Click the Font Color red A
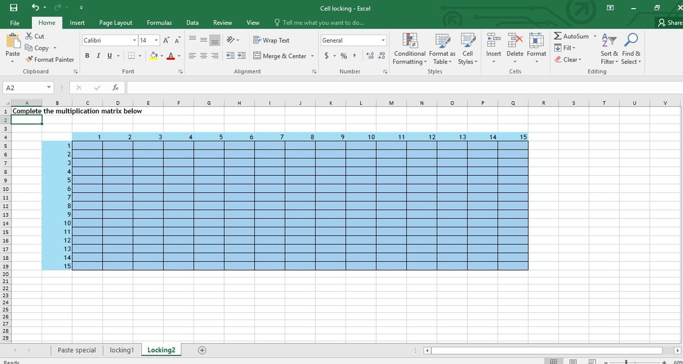Viewport: 683px width, 364px height. 170,56
